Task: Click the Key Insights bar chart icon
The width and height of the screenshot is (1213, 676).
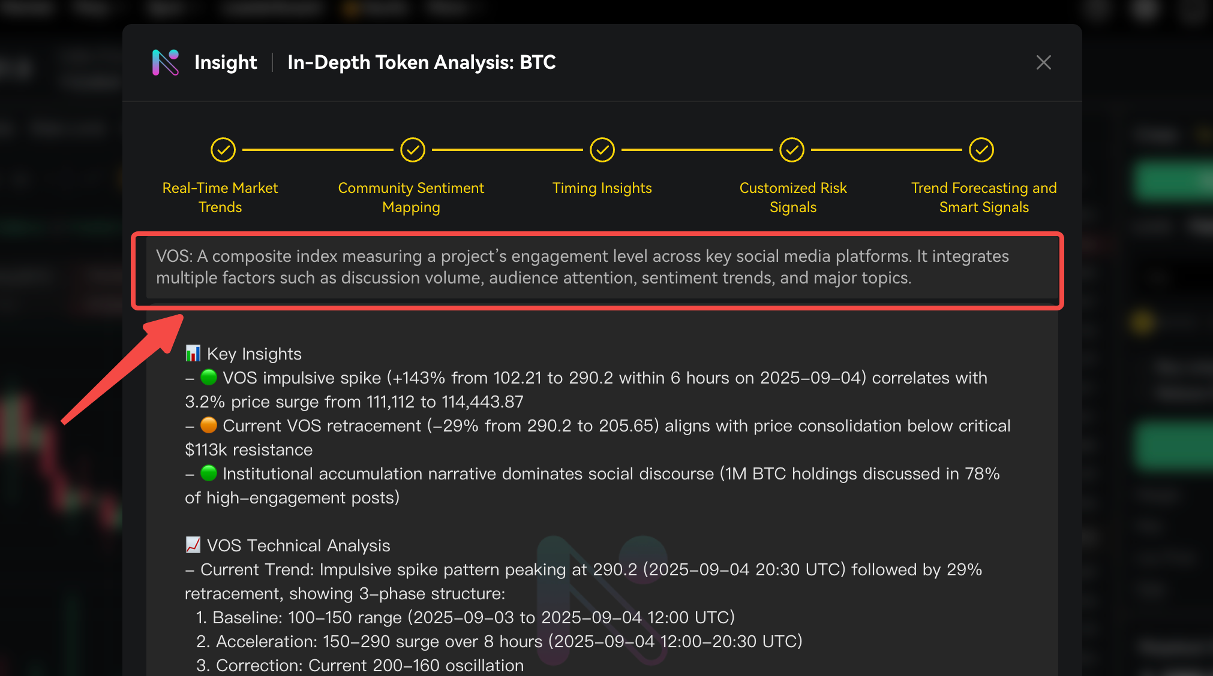Action: point(193,354)
